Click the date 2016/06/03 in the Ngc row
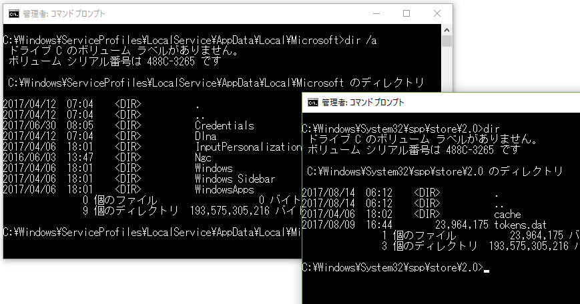Screen dimensions: 580x304 pos(29,158)
